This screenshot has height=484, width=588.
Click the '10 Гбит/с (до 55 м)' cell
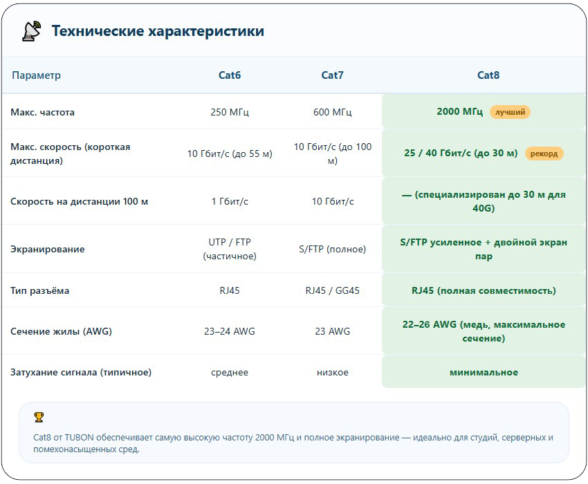click(230, 153)
